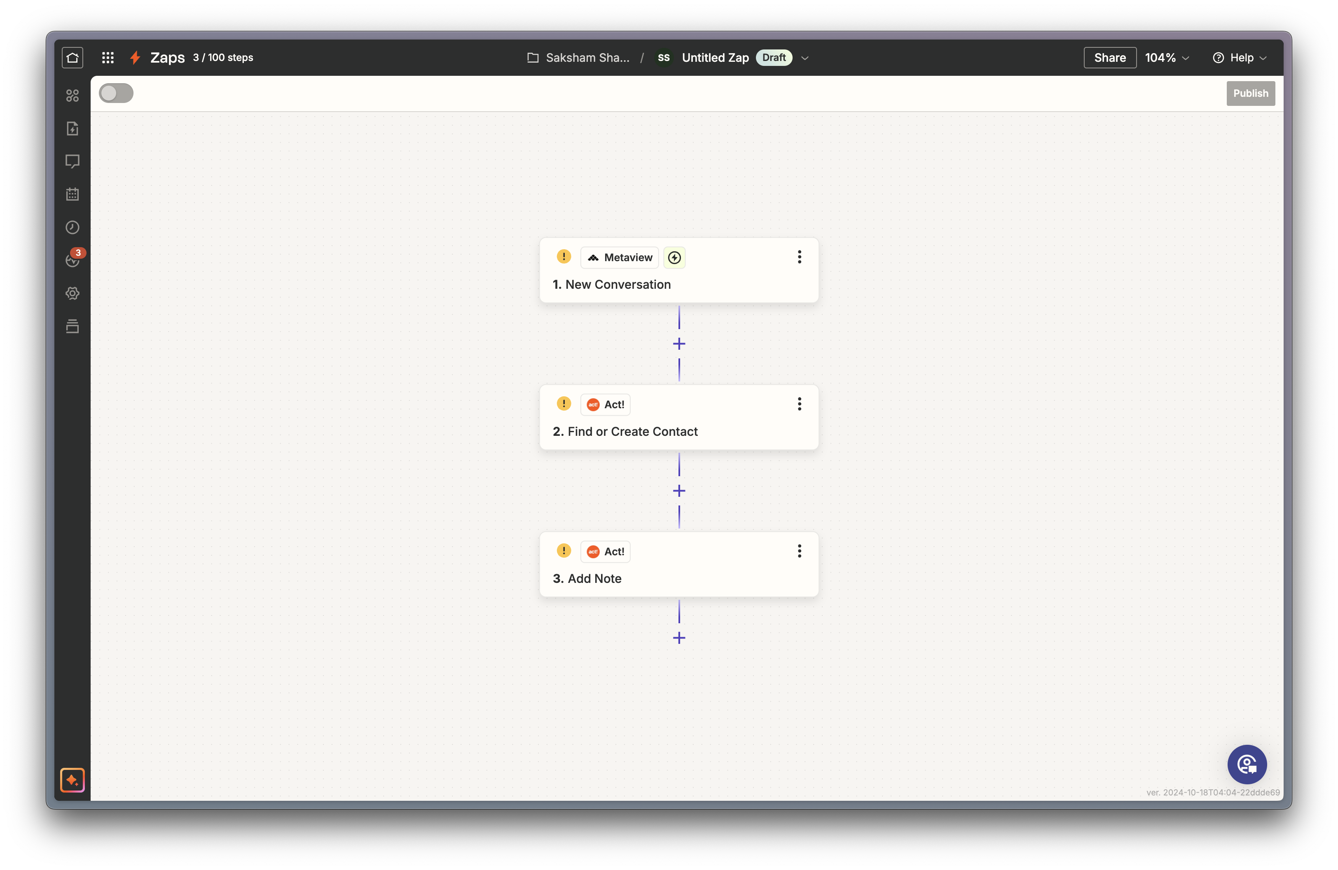The height and width of the screenshot is (870, 1338).
Task: Toggle the Zap on/off switch
Action: point(116,93)
